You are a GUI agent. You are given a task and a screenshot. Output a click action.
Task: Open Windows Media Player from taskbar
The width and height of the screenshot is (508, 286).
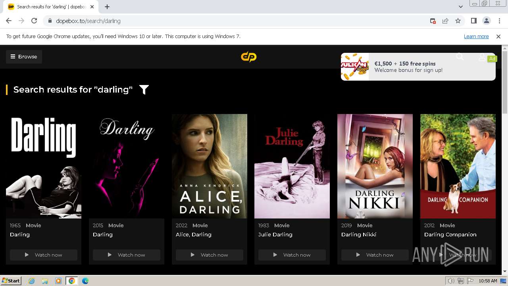point(58,281)
